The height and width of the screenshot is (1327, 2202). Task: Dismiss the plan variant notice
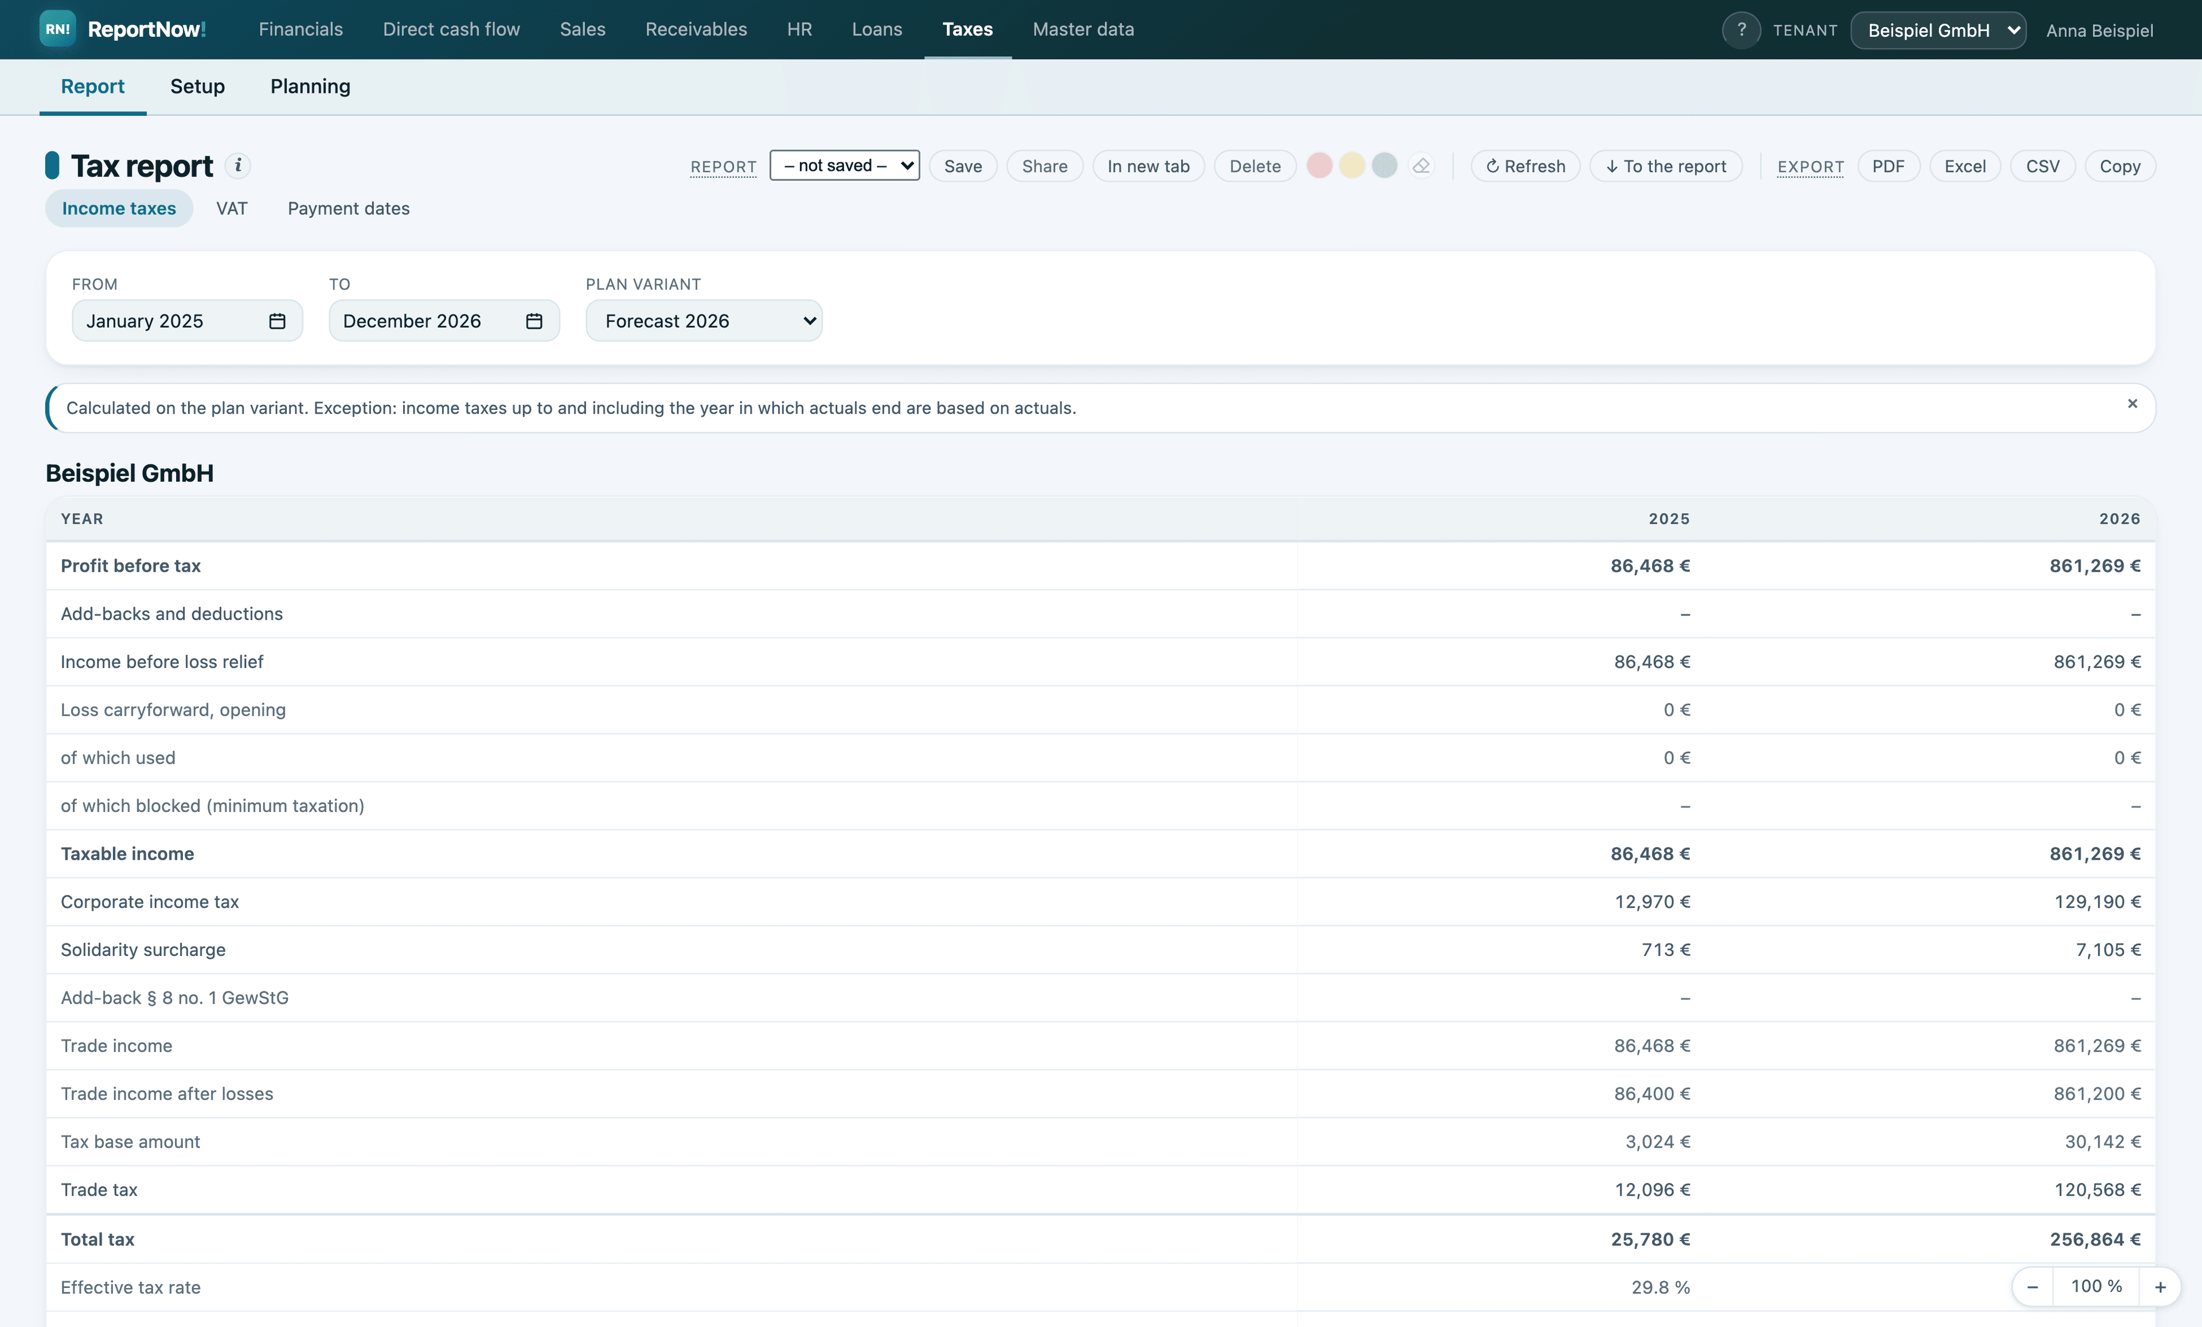coord(2132,404)
